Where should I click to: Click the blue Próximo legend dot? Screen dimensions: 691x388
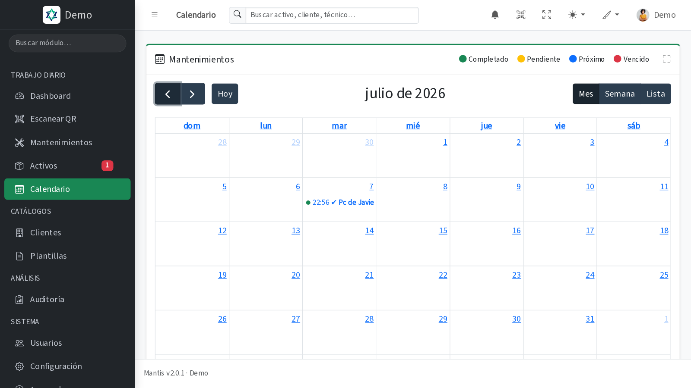pyautogui.click(x=573, y=59)
